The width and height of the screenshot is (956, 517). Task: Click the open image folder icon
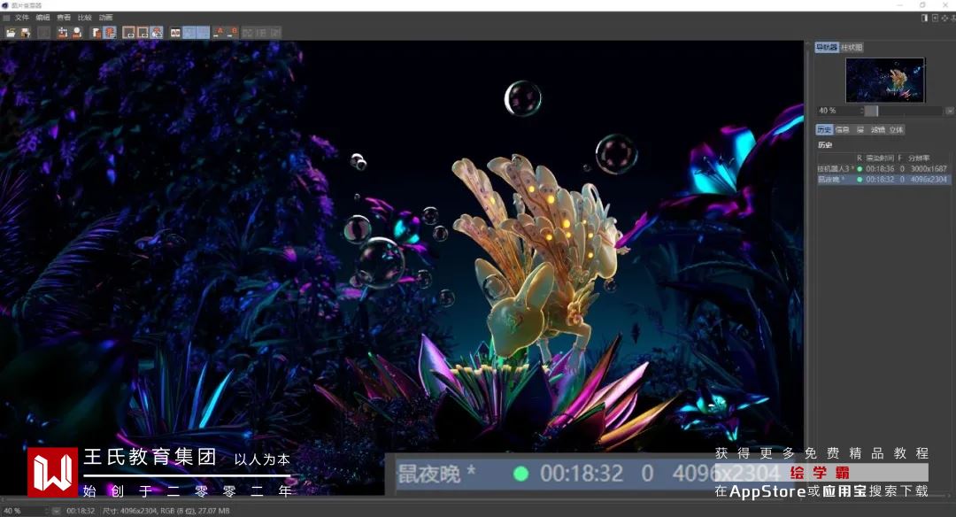click(11, 32)
